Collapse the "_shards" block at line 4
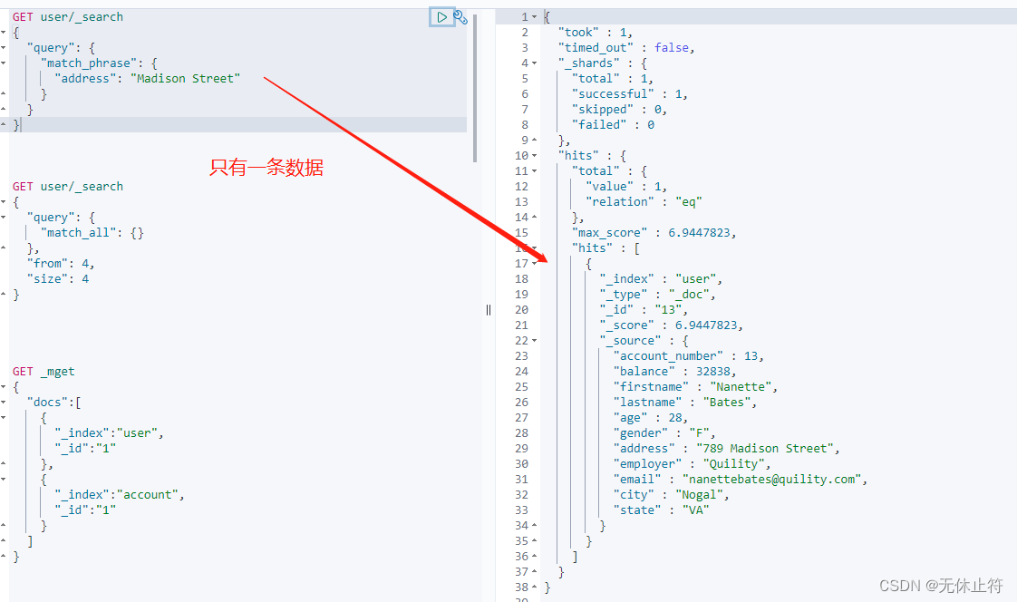This screenshot has height=602, width=1017. coord(535,63)
